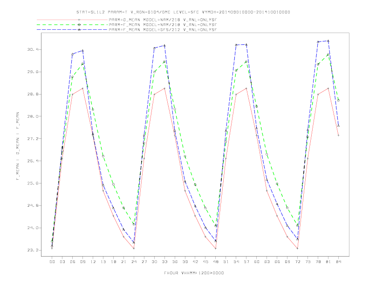Click the x-axis tick label 12
369x285 pixels.
click(93, 262)
